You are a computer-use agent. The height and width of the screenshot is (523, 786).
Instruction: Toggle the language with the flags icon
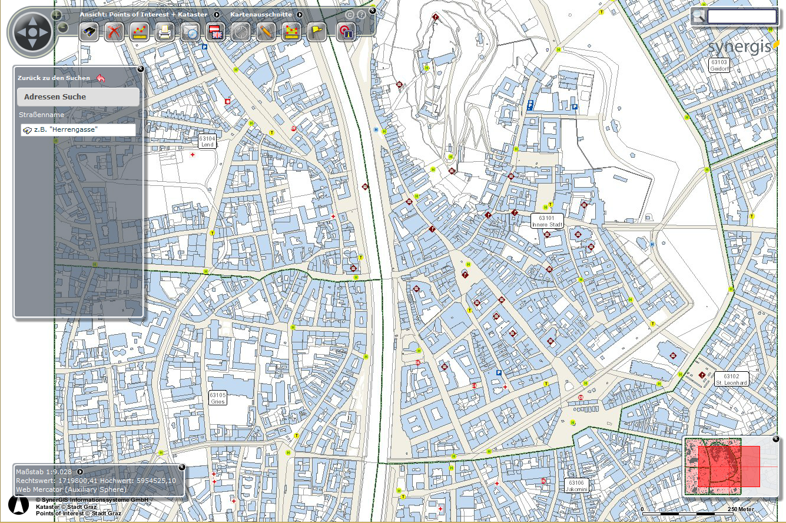[215, 32]
